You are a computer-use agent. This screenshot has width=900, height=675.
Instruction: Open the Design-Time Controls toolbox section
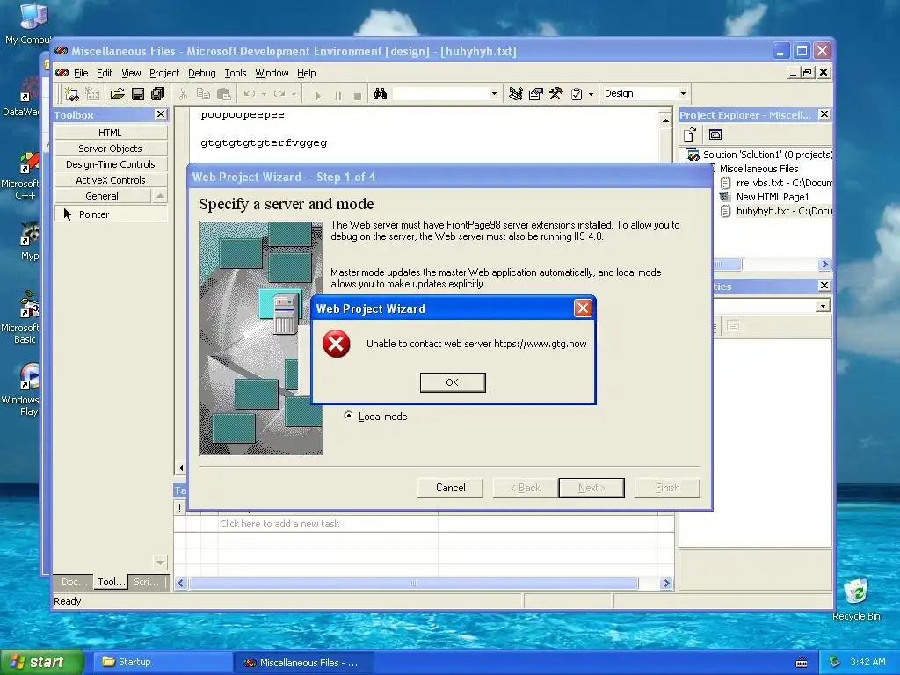point(111,164)
